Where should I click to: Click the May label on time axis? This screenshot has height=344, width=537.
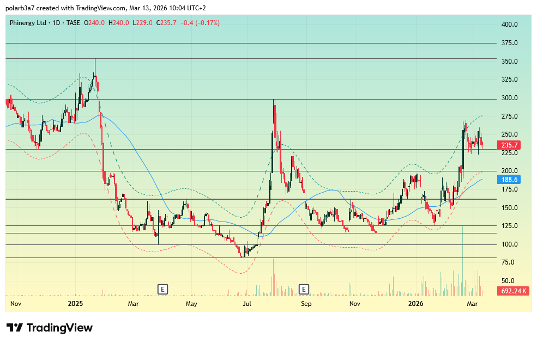point(191,304)
